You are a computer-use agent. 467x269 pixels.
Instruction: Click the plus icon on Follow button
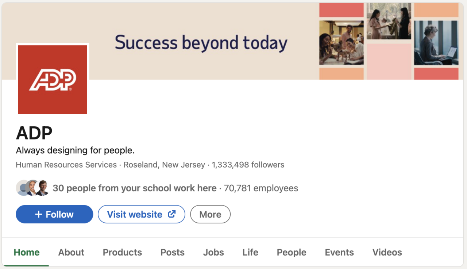pyautogui.click(x=39, y=214)
